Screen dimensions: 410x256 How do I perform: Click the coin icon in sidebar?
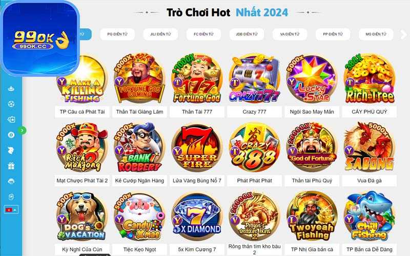click(x=11, y=135)
